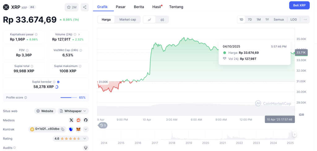The height and width of the screenshot is (151, 317).
Task: Select the Harga chart toggle
Action: (x=106, y=19)
